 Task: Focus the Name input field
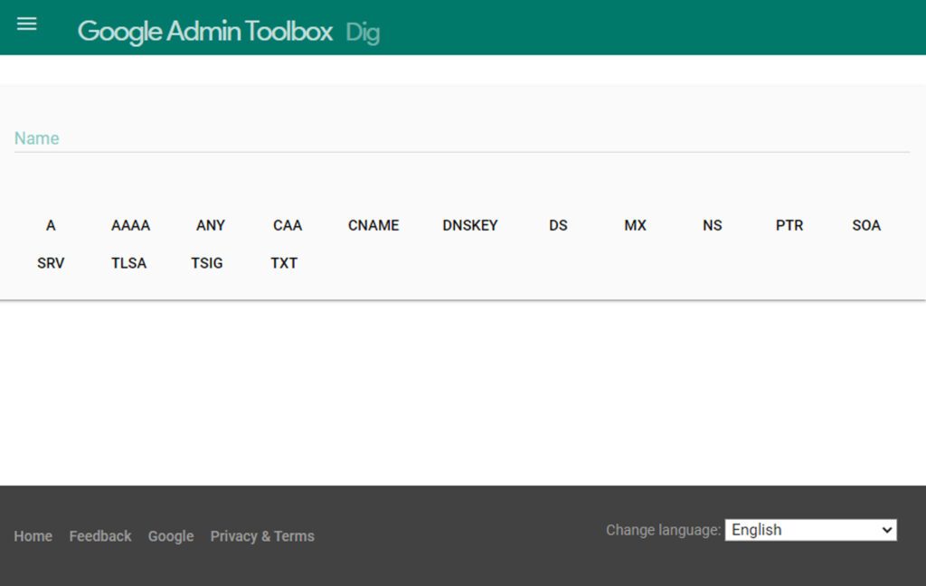coord(462,138)
